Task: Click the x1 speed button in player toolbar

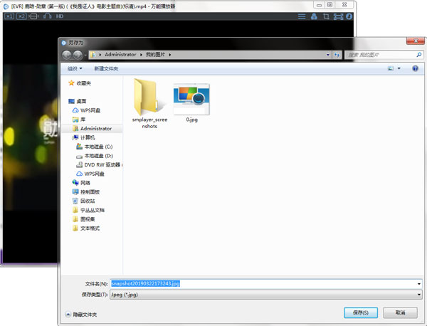Action: pos(9,16)
